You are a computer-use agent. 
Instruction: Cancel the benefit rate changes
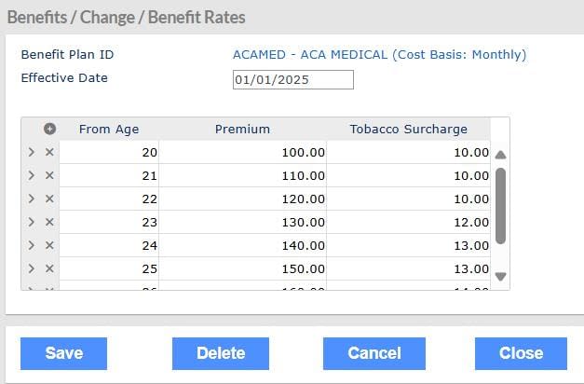click(373, 353)
